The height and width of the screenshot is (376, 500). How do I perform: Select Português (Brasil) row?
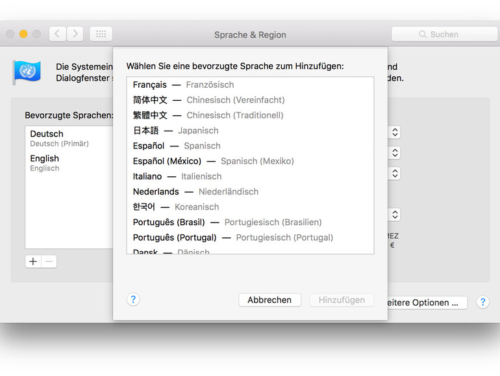tap(250, 222)
